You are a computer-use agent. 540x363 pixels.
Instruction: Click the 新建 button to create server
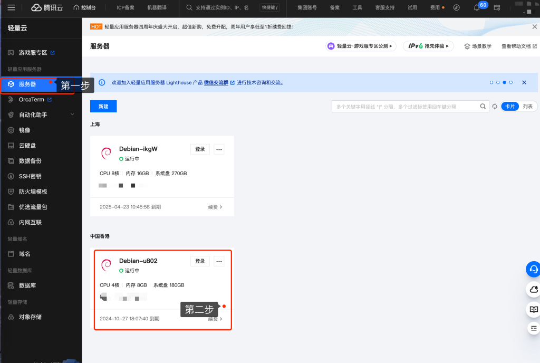[x=103, y=106]
